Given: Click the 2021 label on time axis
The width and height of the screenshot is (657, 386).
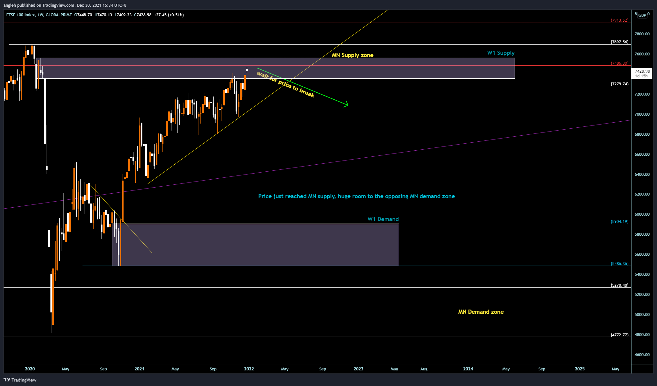Looking at the screenshot, I should [x=139, y=369].
